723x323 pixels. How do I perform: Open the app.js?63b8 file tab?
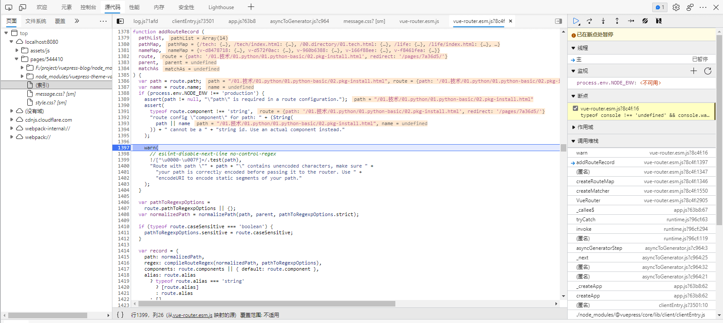pyautogui.click(x=242, y=21)
